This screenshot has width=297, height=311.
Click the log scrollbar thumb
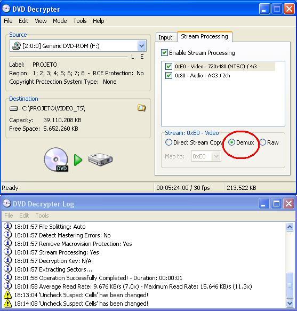[290, 285]
